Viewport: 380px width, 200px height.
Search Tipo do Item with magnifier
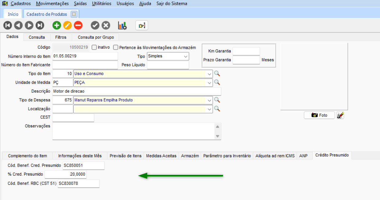(217, 73)
